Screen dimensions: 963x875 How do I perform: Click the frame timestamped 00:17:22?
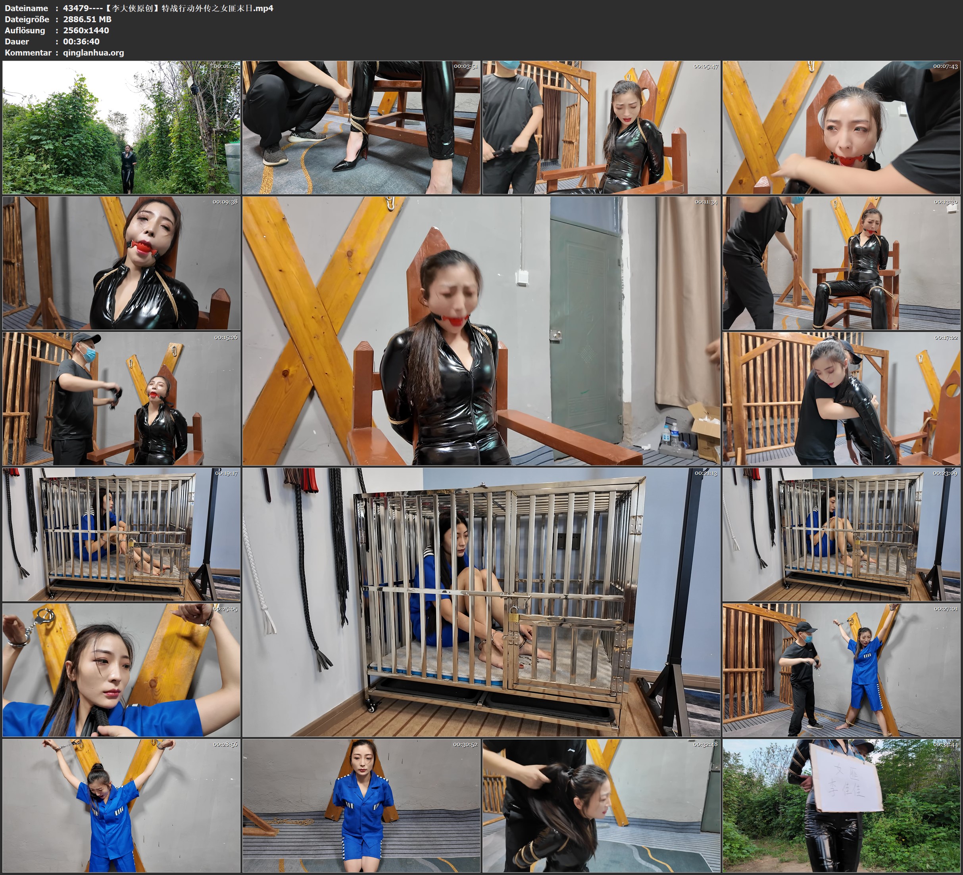click(x=841, y=398)
